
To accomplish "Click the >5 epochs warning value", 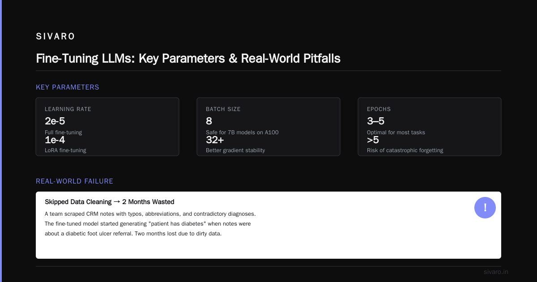I will pyautogui.click(x=373, y=140).
